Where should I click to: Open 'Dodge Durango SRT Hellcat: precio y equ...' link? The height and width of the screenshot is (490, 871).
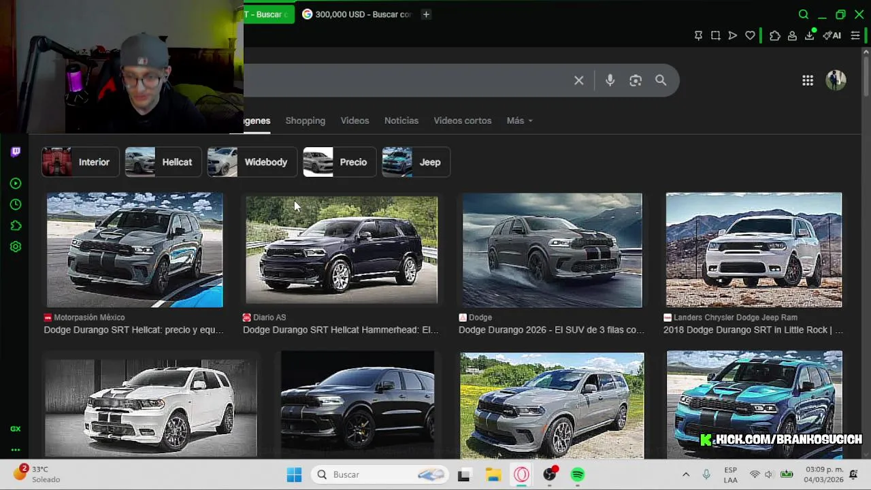[134, 329]
